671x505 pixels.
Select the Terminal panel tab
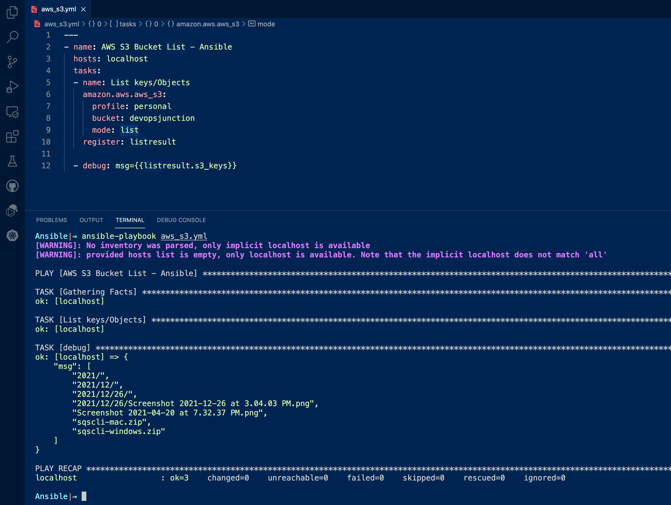pos(130,220)
